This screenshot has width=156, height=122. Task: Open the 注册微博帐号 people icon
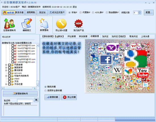pos(9,24)
